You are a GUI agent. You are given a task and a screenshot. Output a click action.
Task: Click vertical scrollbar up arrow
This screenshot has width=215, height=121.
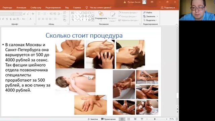[177, 27]
